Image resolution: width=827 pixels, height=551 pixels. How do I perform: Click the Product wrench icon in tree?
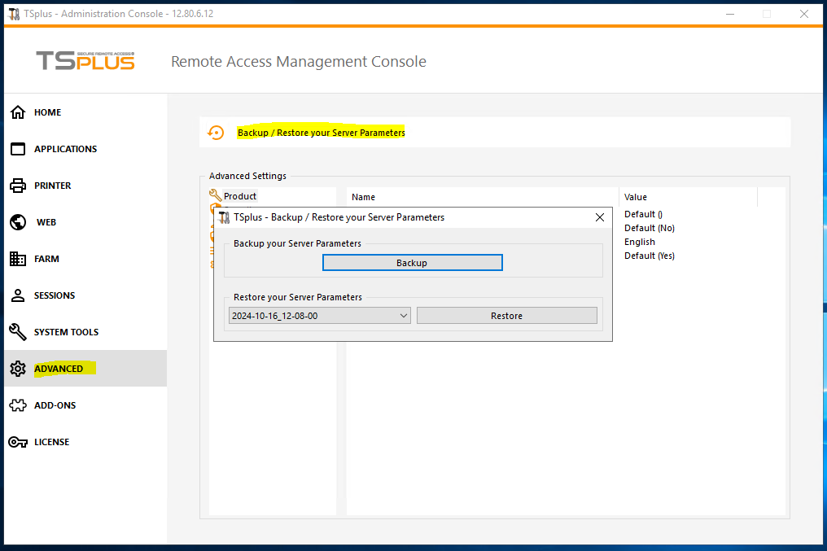(x=215, y=195)
